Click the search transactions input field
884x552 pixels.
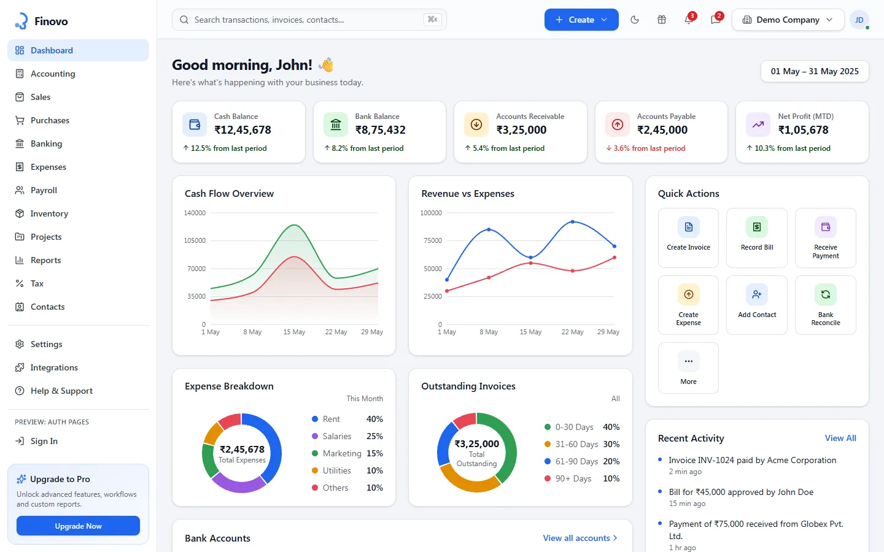tap(309, 20)
